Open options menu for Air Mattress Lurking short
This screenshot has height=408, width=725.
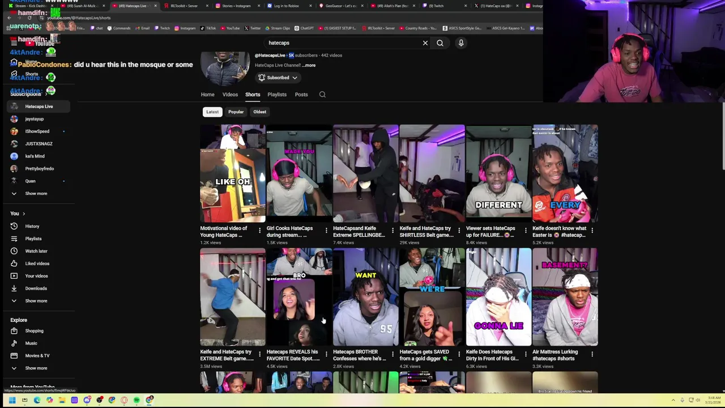pos(592,354)
